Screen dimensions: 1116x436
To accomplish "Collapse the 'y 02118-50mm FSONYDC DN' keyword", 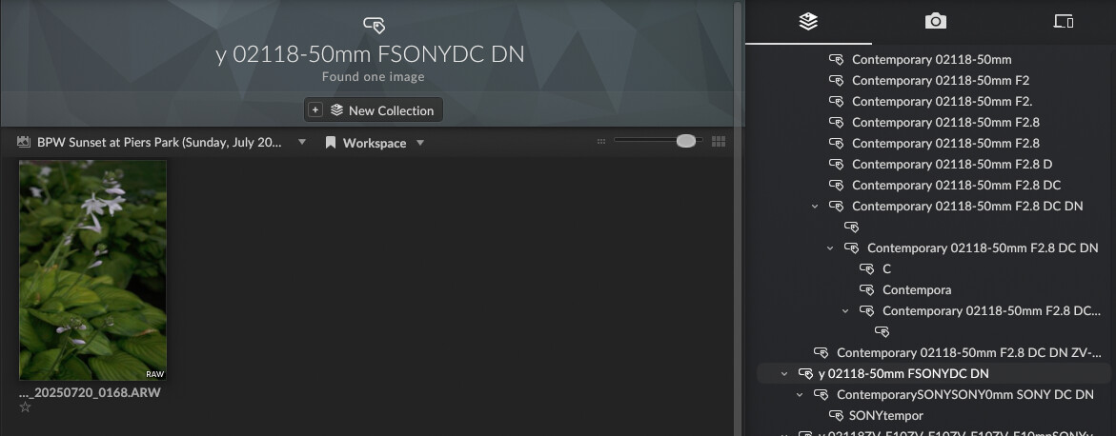I will click(784, 374).
